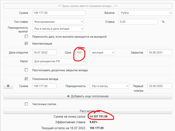This screenshot has width=175, height=131.
Task: Click the Срок field with 107
Action: pos(80,52)
